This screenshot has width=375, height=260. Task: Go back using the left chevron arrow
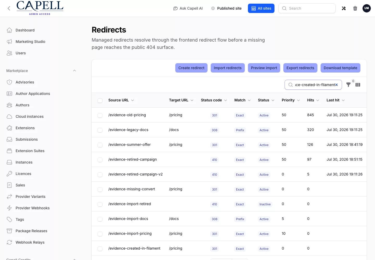pyautogui.click(x=9, y=8)
